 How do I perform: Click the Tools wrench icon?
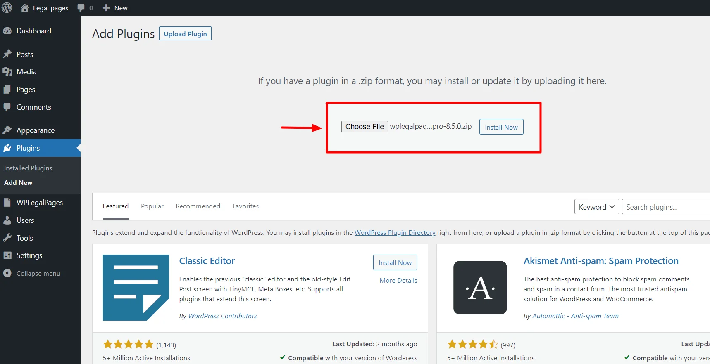(7, 238)
